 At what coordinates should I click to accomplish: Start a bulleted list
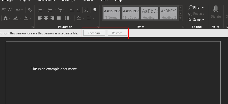pyautogui.click(x=39, y=10)
